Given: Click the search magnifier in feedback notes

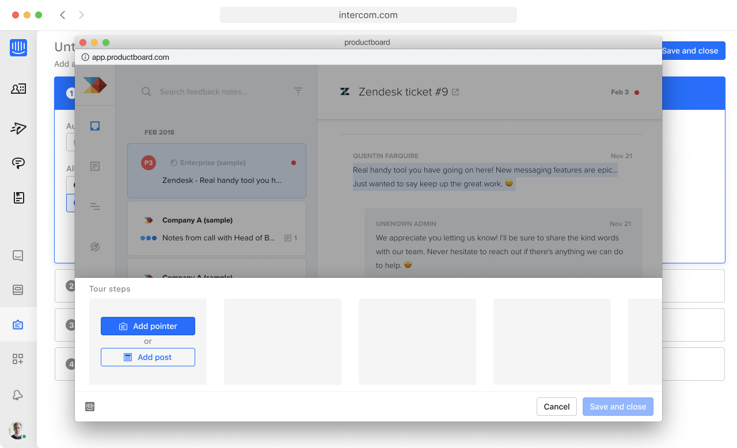Looking at the screenshot, I should pos(146,91).
